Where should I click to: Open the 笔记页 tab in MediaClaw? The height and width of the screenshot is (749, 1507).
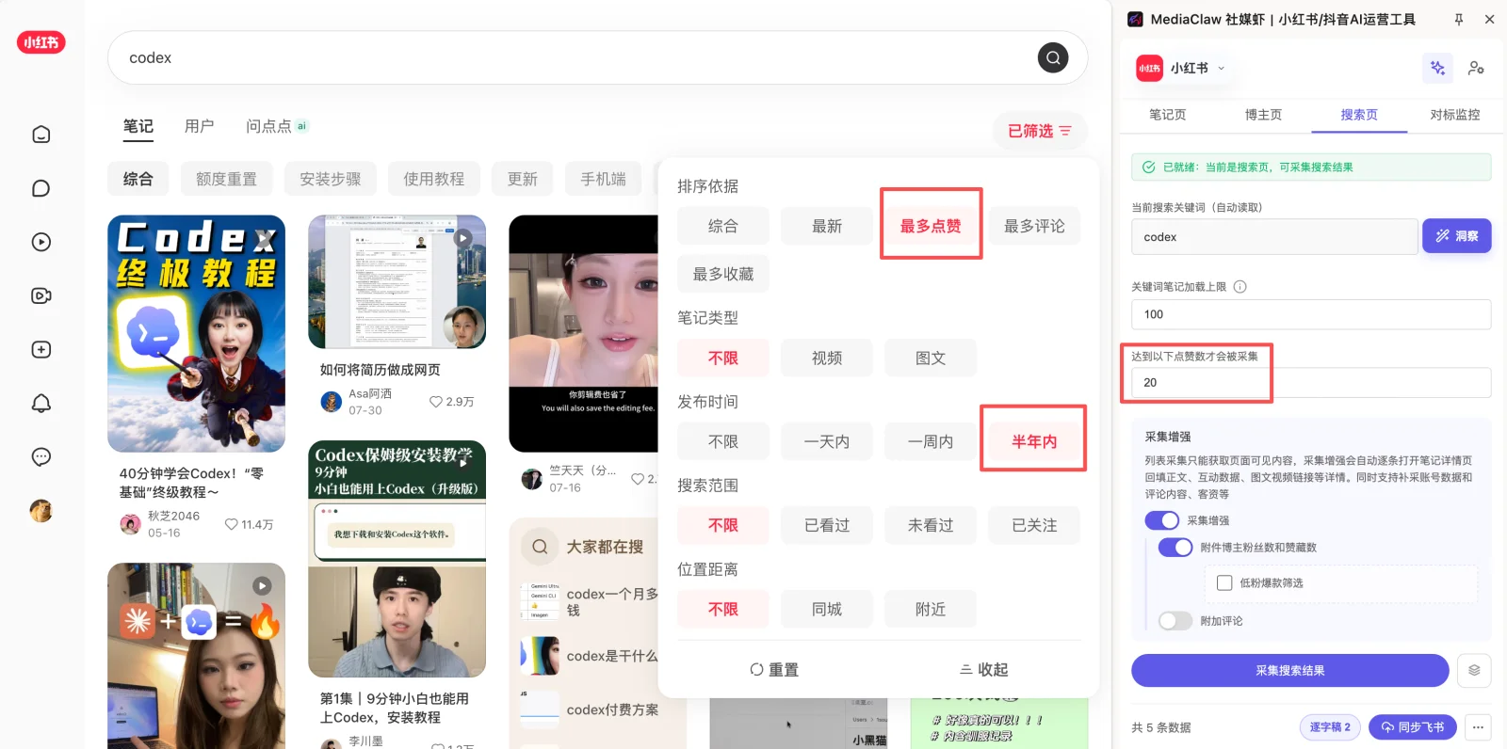tap(1168, 115)
